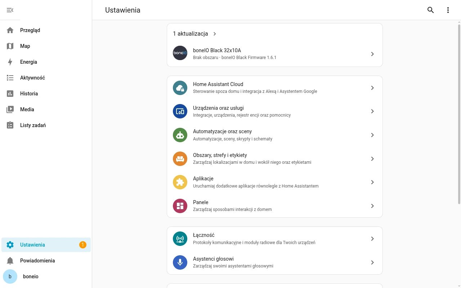Open Aktywność in the sidebar
Screen dimensions: 461x288
(46, 78)
